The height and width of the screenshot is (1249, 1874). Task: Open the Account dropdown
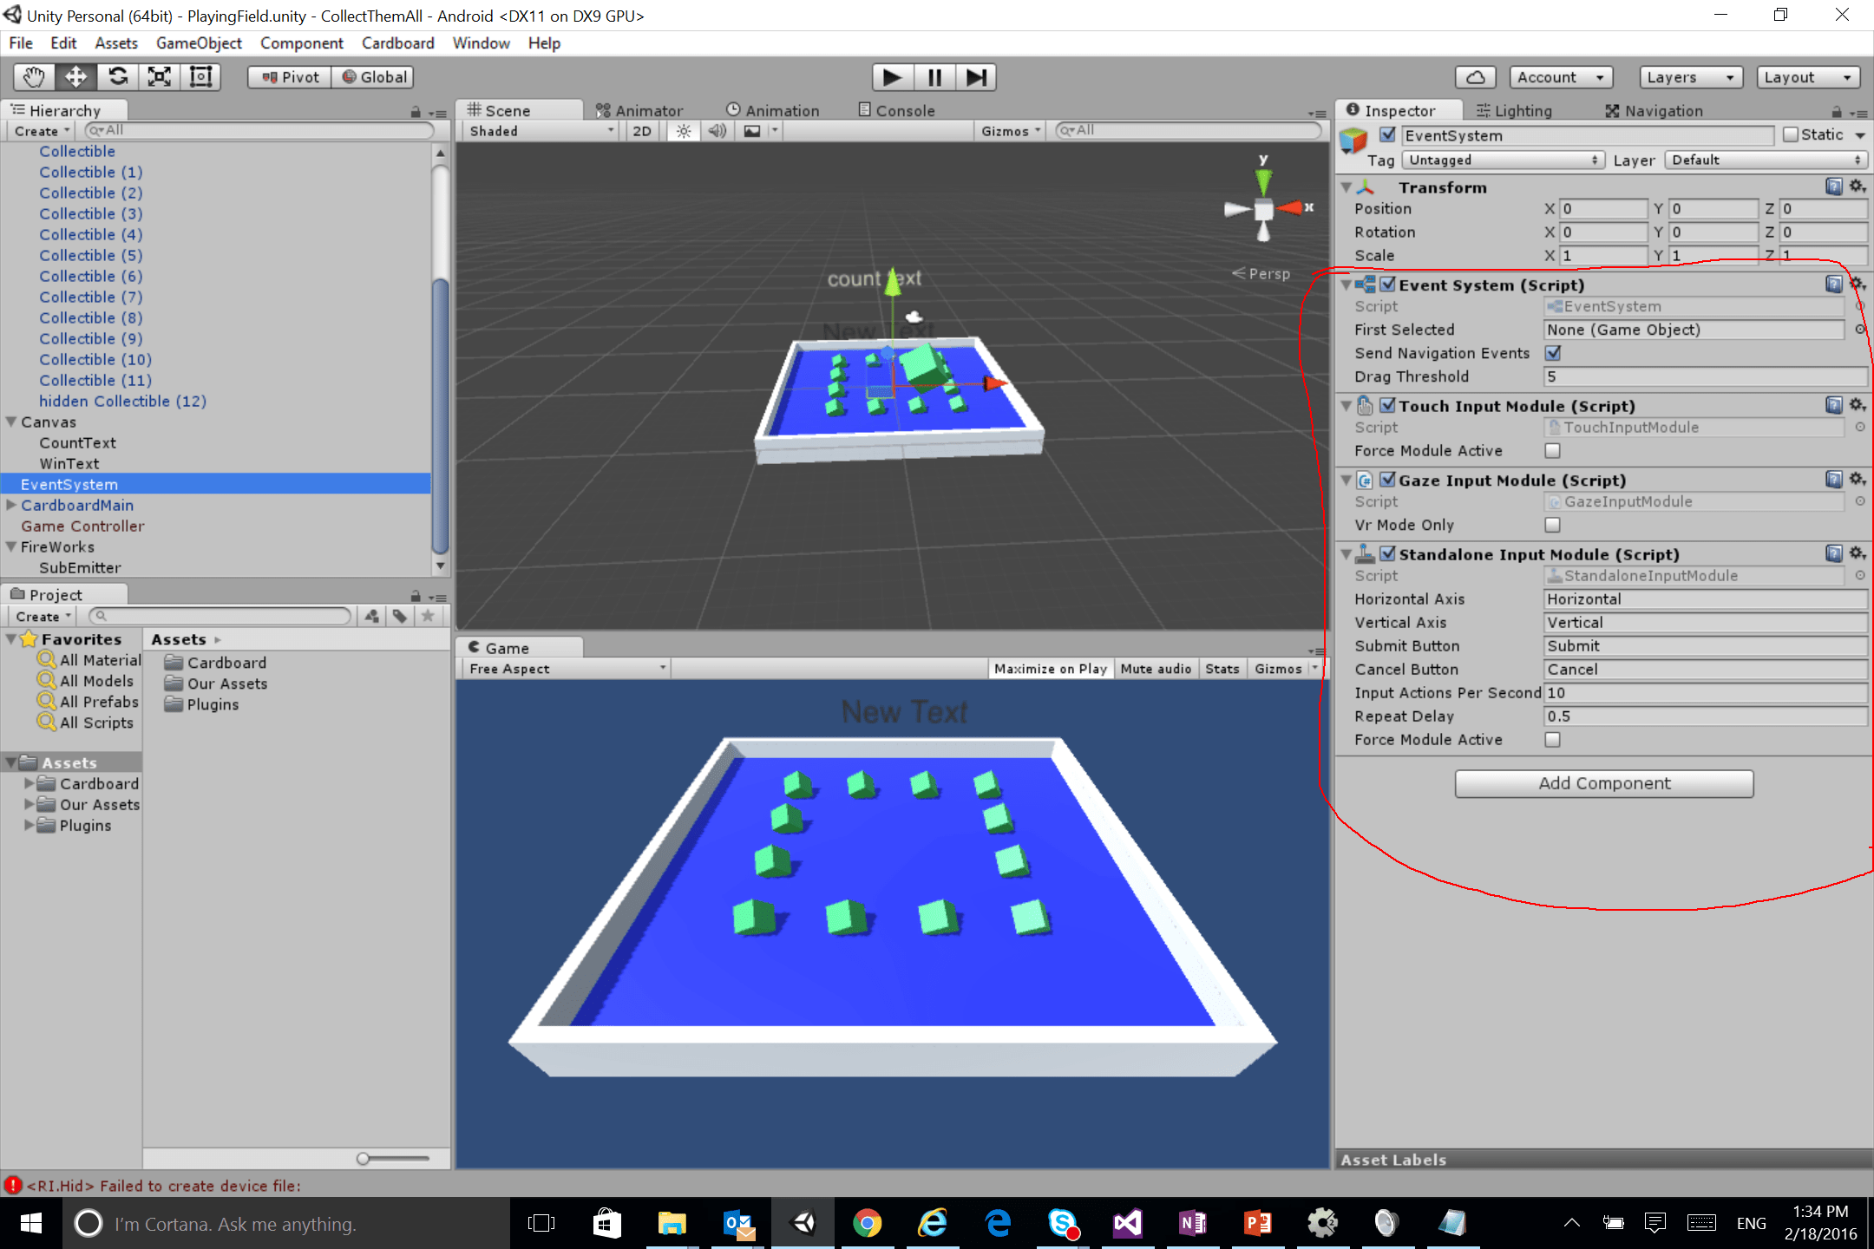click(x=1561, y=77)
